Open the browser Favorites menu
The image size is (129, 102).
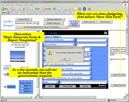tap(19, 5)
